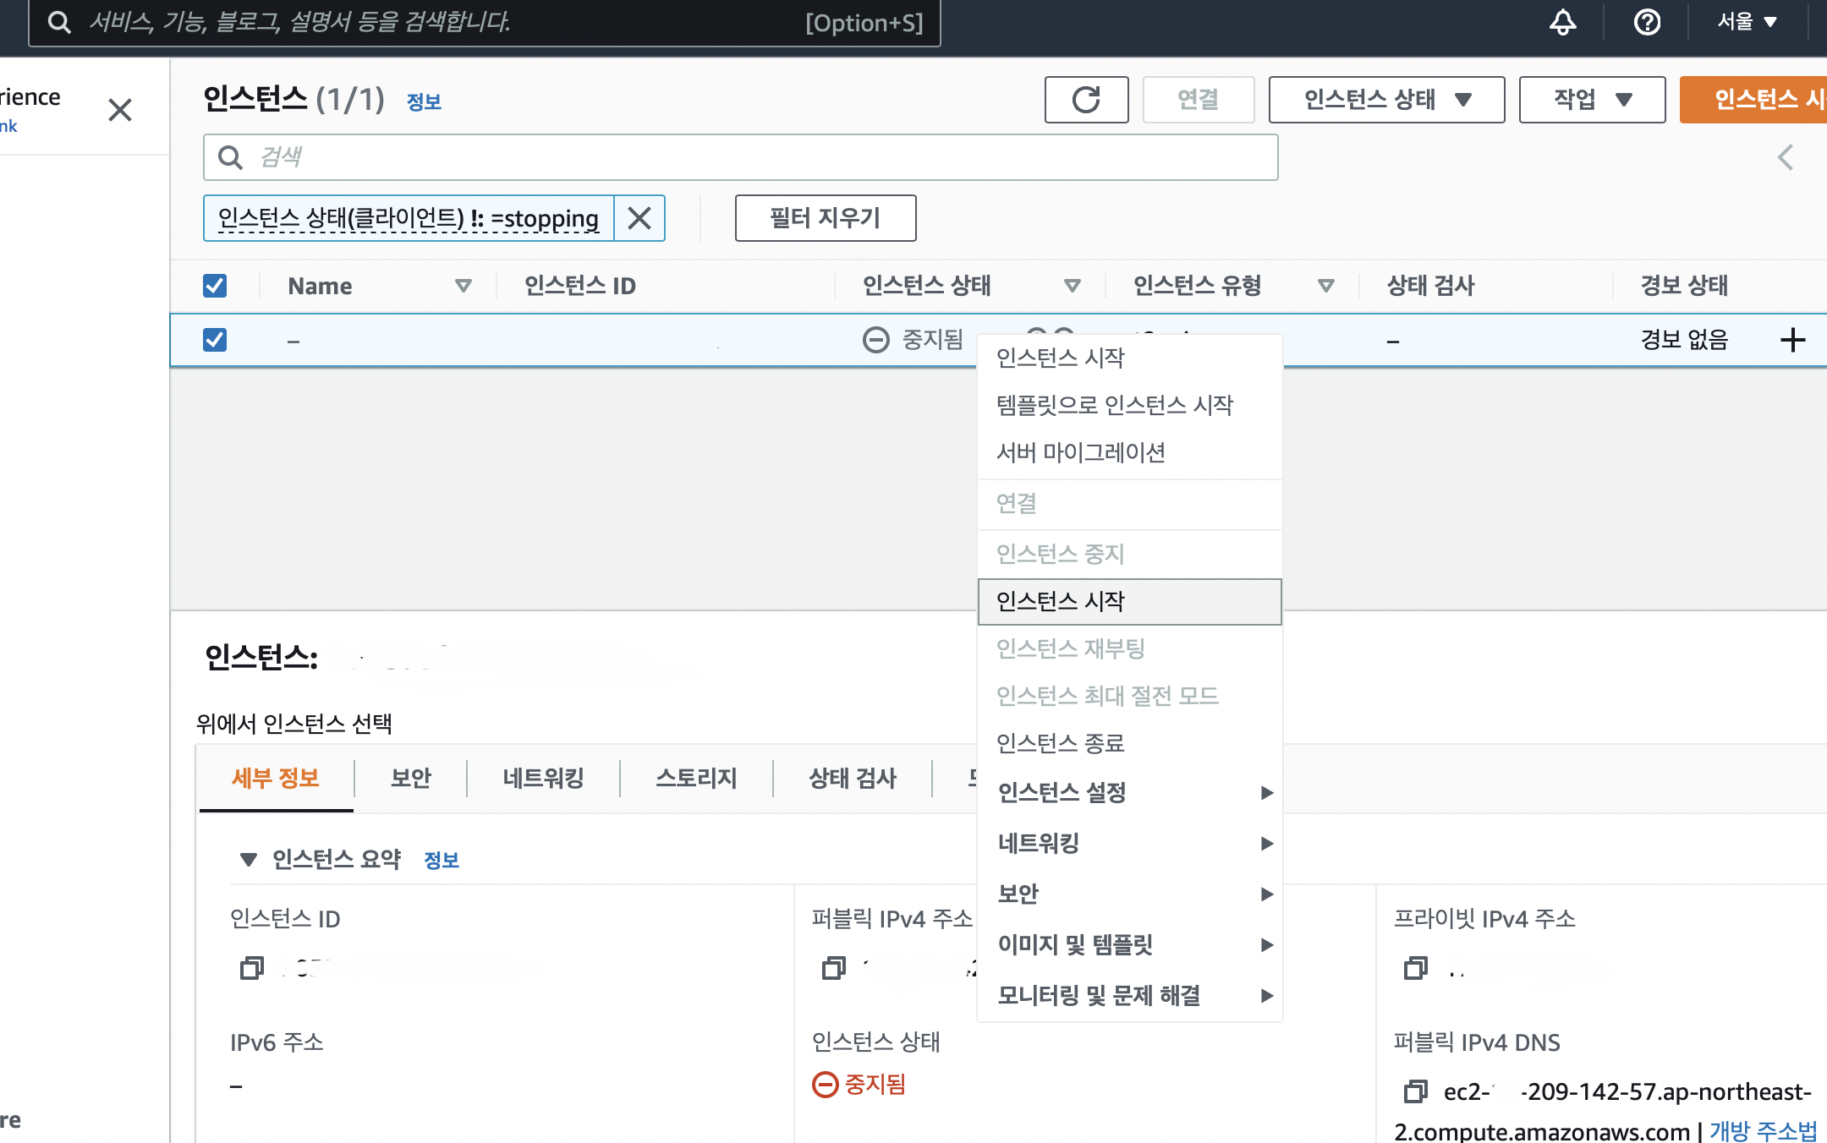Click the refresh instances button

click(x=1086, y=100)
